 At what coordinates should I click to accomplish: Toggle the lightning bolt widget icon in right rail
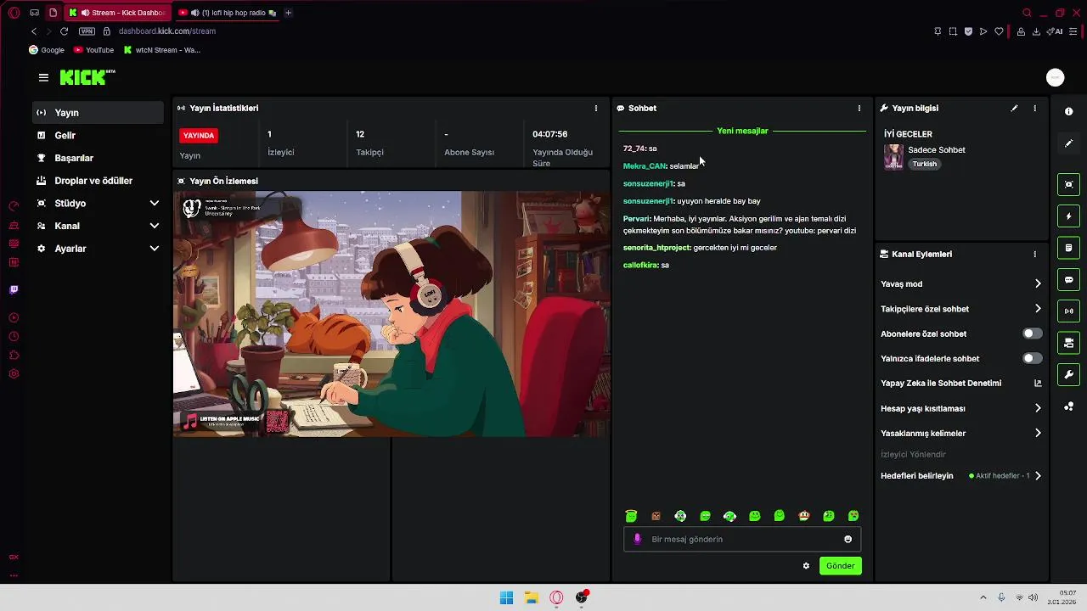[x=1068, y=216]
